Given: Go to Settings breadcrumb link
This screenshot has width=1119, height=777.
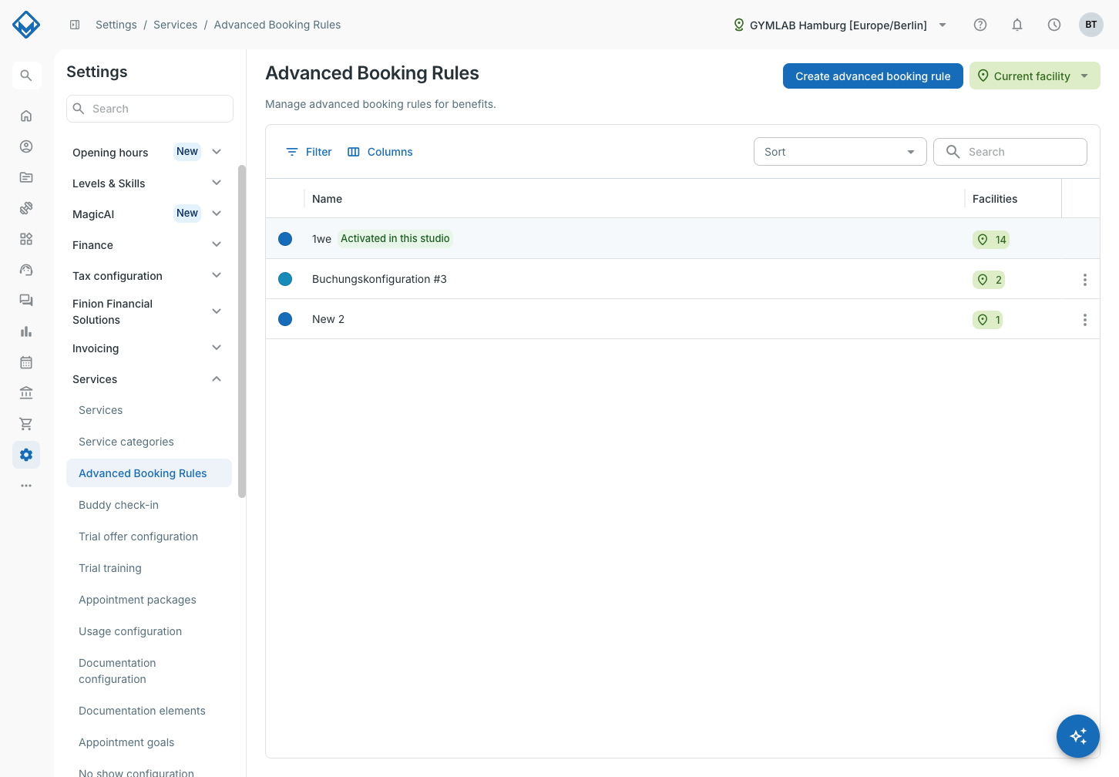Looking at the screenshot, I should point(116,25).
